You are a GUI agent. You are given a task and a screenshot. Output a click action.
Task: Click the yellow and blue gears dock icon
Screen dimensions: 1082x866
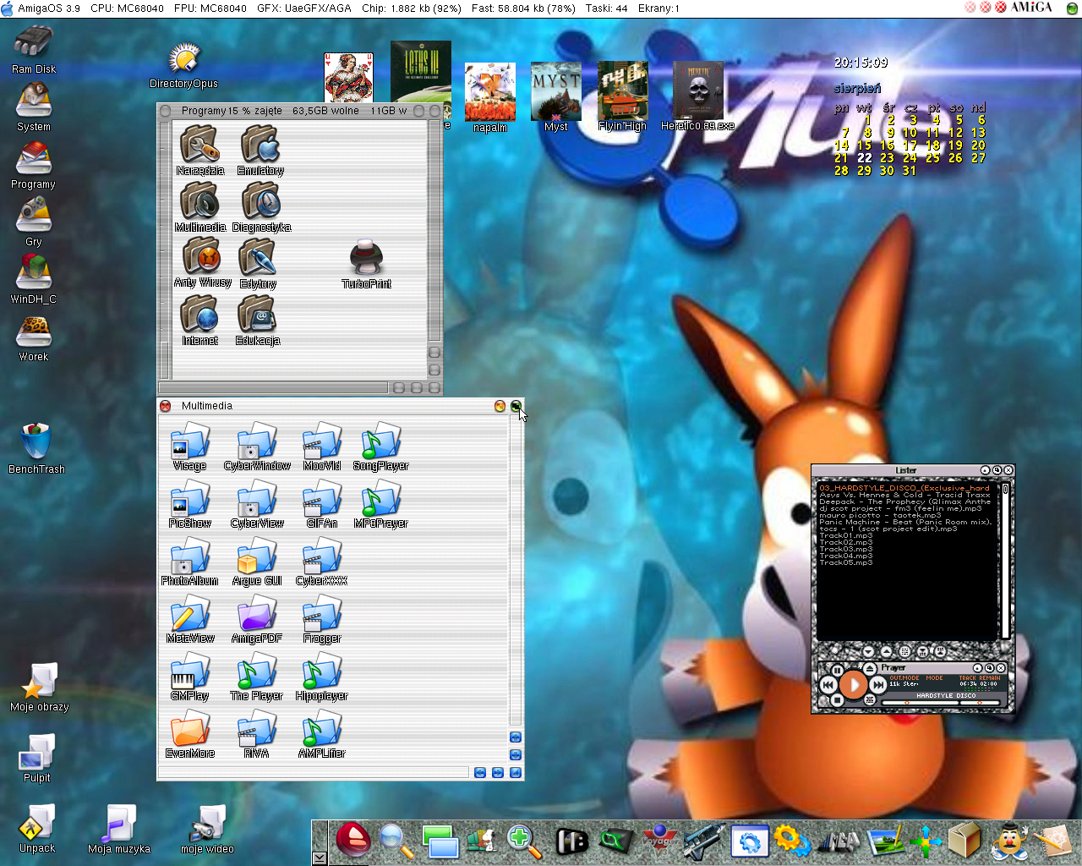point(791,841)
